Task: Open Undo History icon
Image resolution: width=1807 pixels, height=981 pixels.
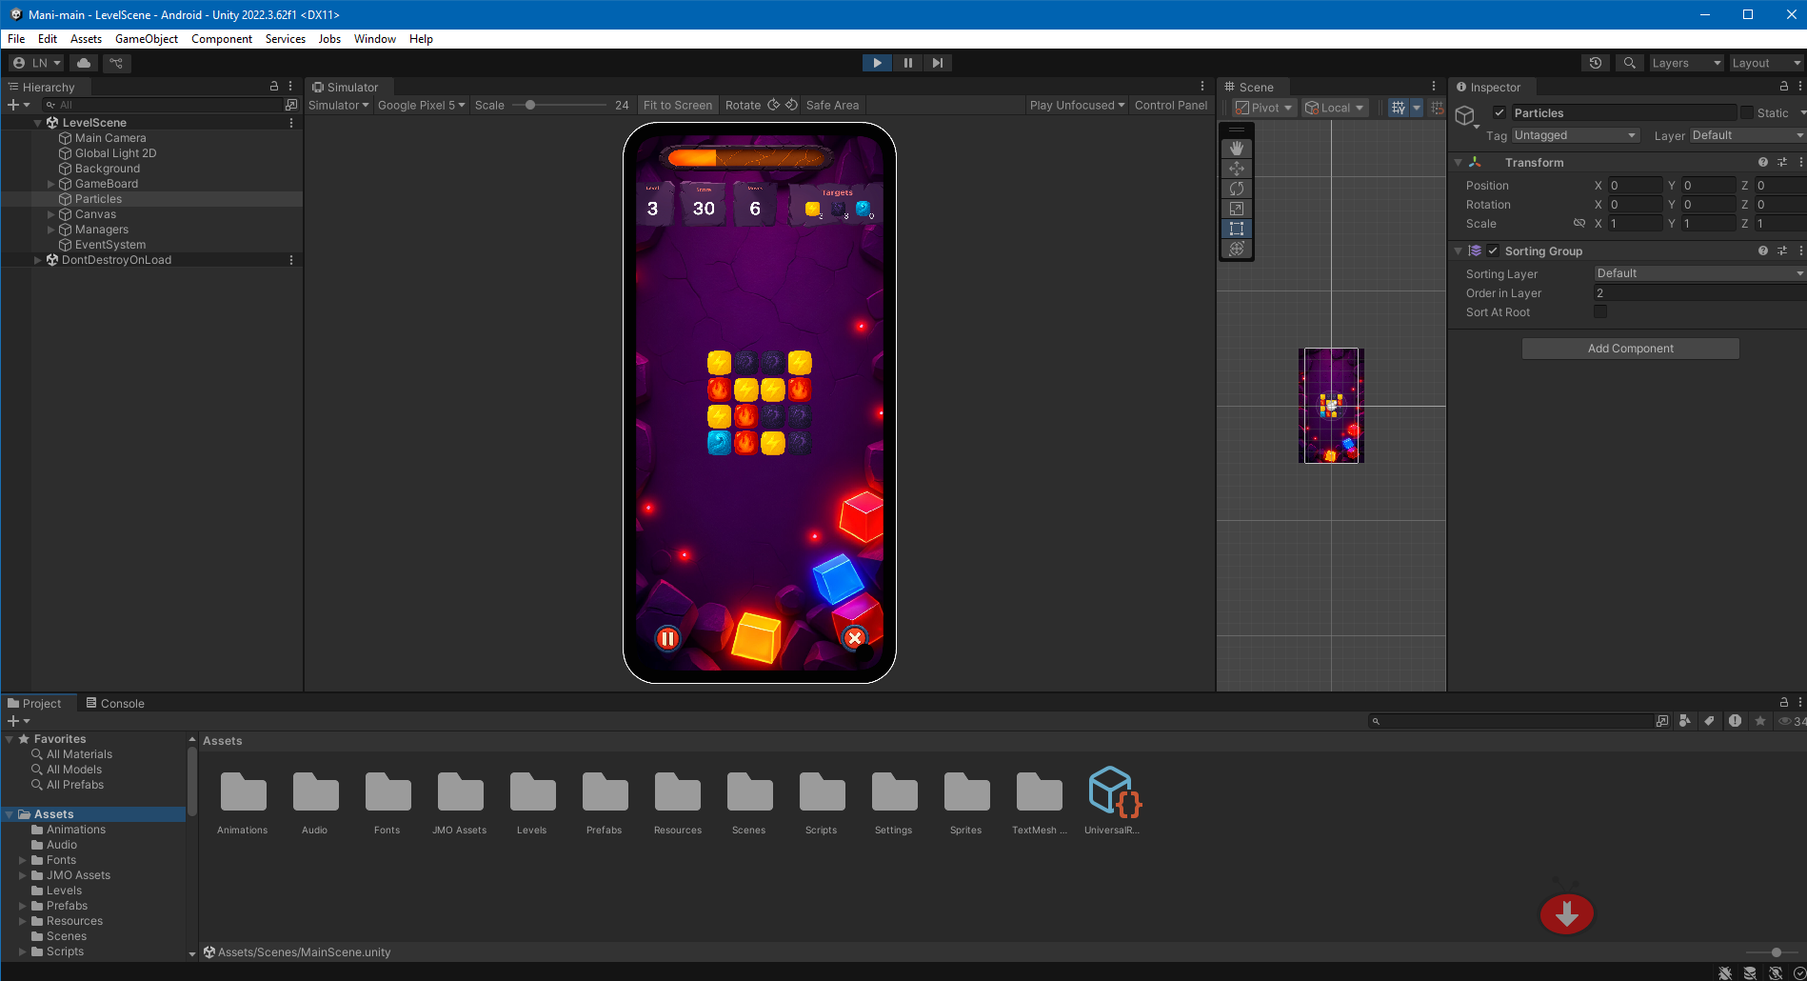Action: coord(1596,63)
